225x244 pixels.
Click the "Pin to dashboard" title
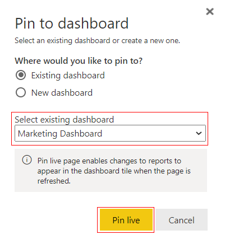tap(72, 24)
